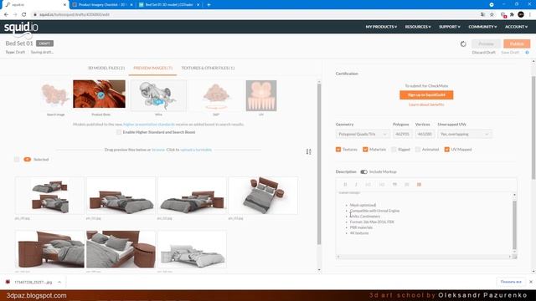The height and width of the screenshot is (301, 536).
Task: Expand the Support menu
Action: [x=450, y=27]
